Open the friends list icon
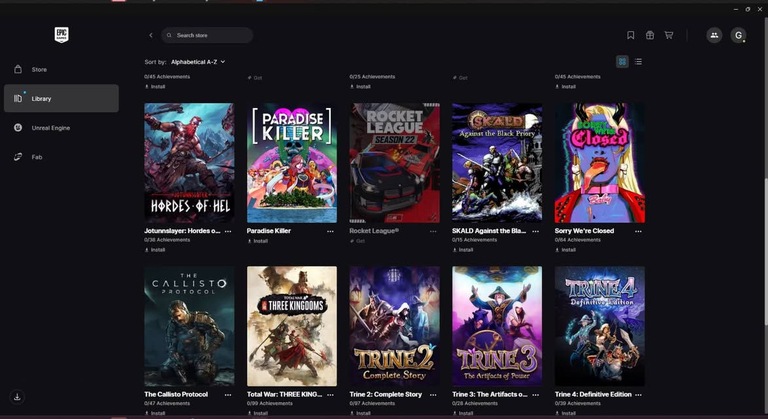Screen dimensions: 768x419 click(714, 35)
